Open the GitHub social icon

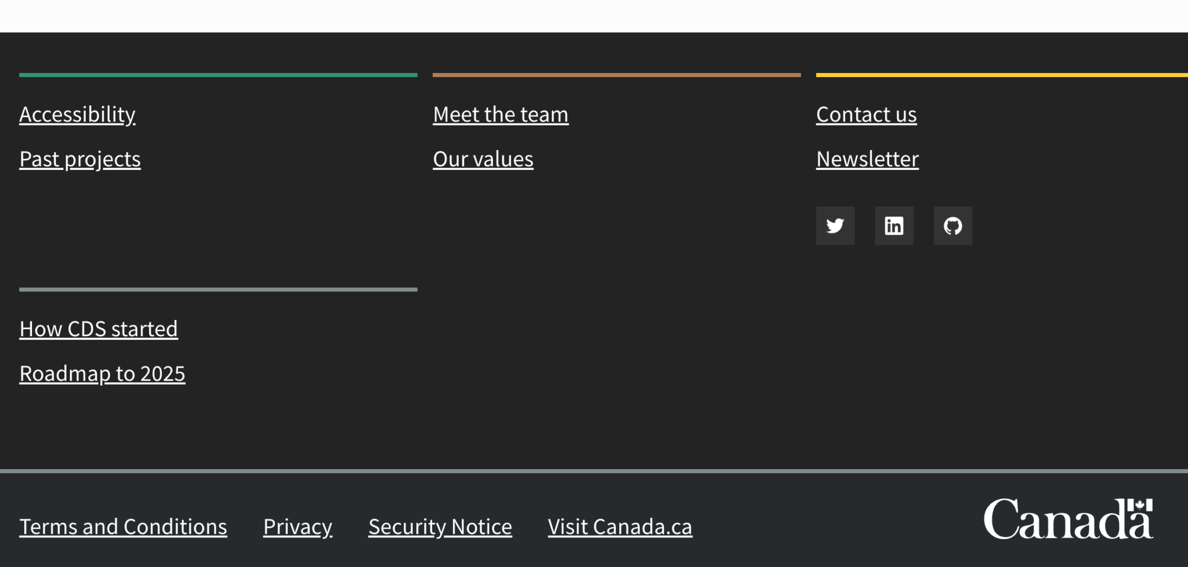tap(952, 226)
